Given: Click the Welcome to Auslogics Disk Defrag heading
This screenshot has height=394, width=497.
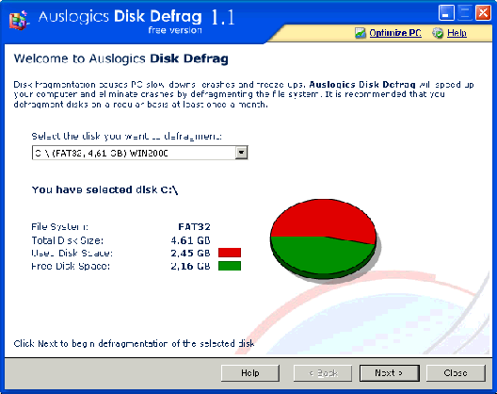Looking at the screenshot, I should click(121, 59).
